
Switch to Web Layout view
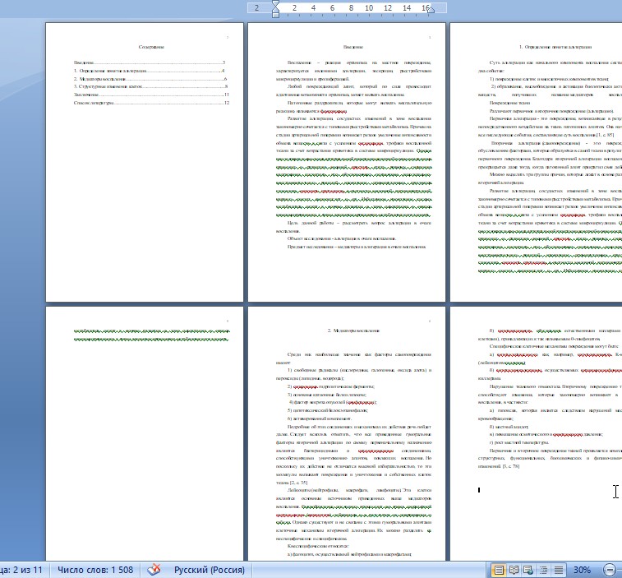click(x=528, y=569)
